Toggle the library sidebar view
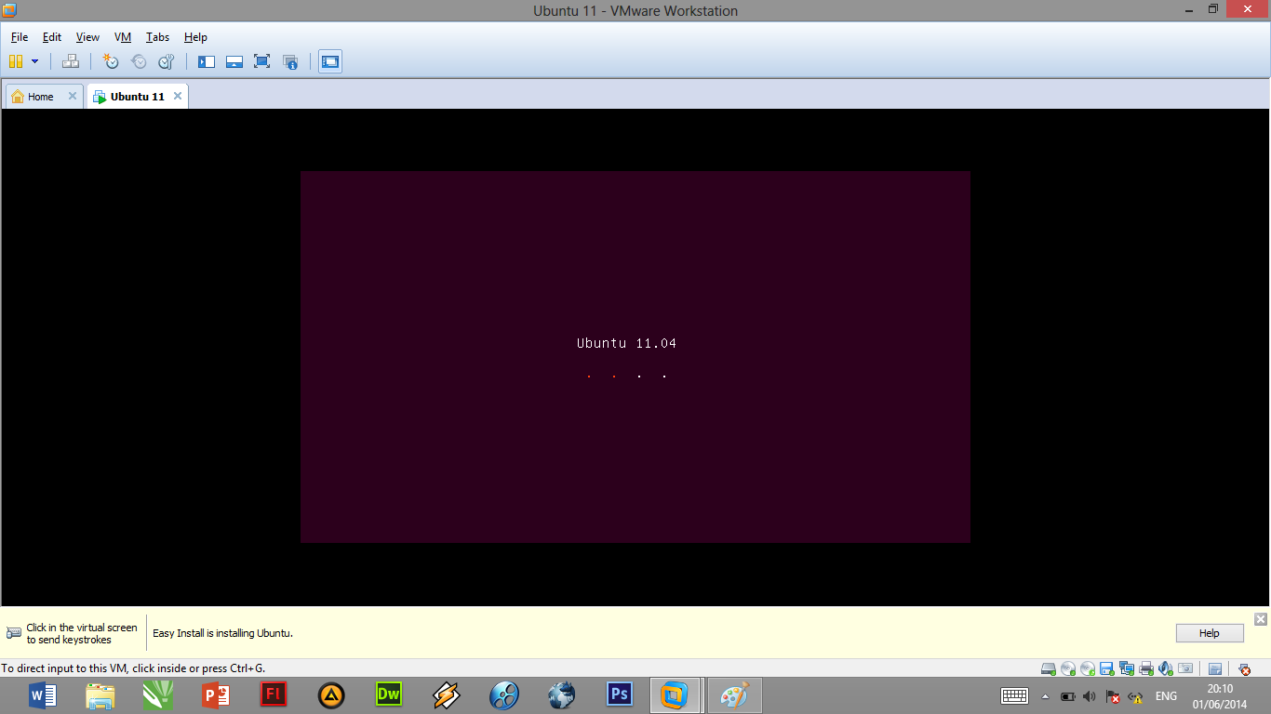The height and width of the screenshot is (714, 1271). click(207, 61)
